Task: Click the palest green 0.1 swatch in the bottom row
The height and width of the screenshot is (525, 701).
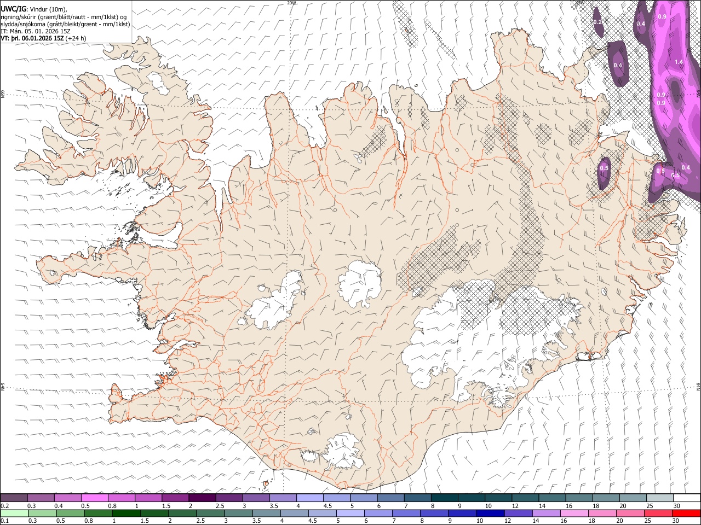Action: [x=14, y=514]
